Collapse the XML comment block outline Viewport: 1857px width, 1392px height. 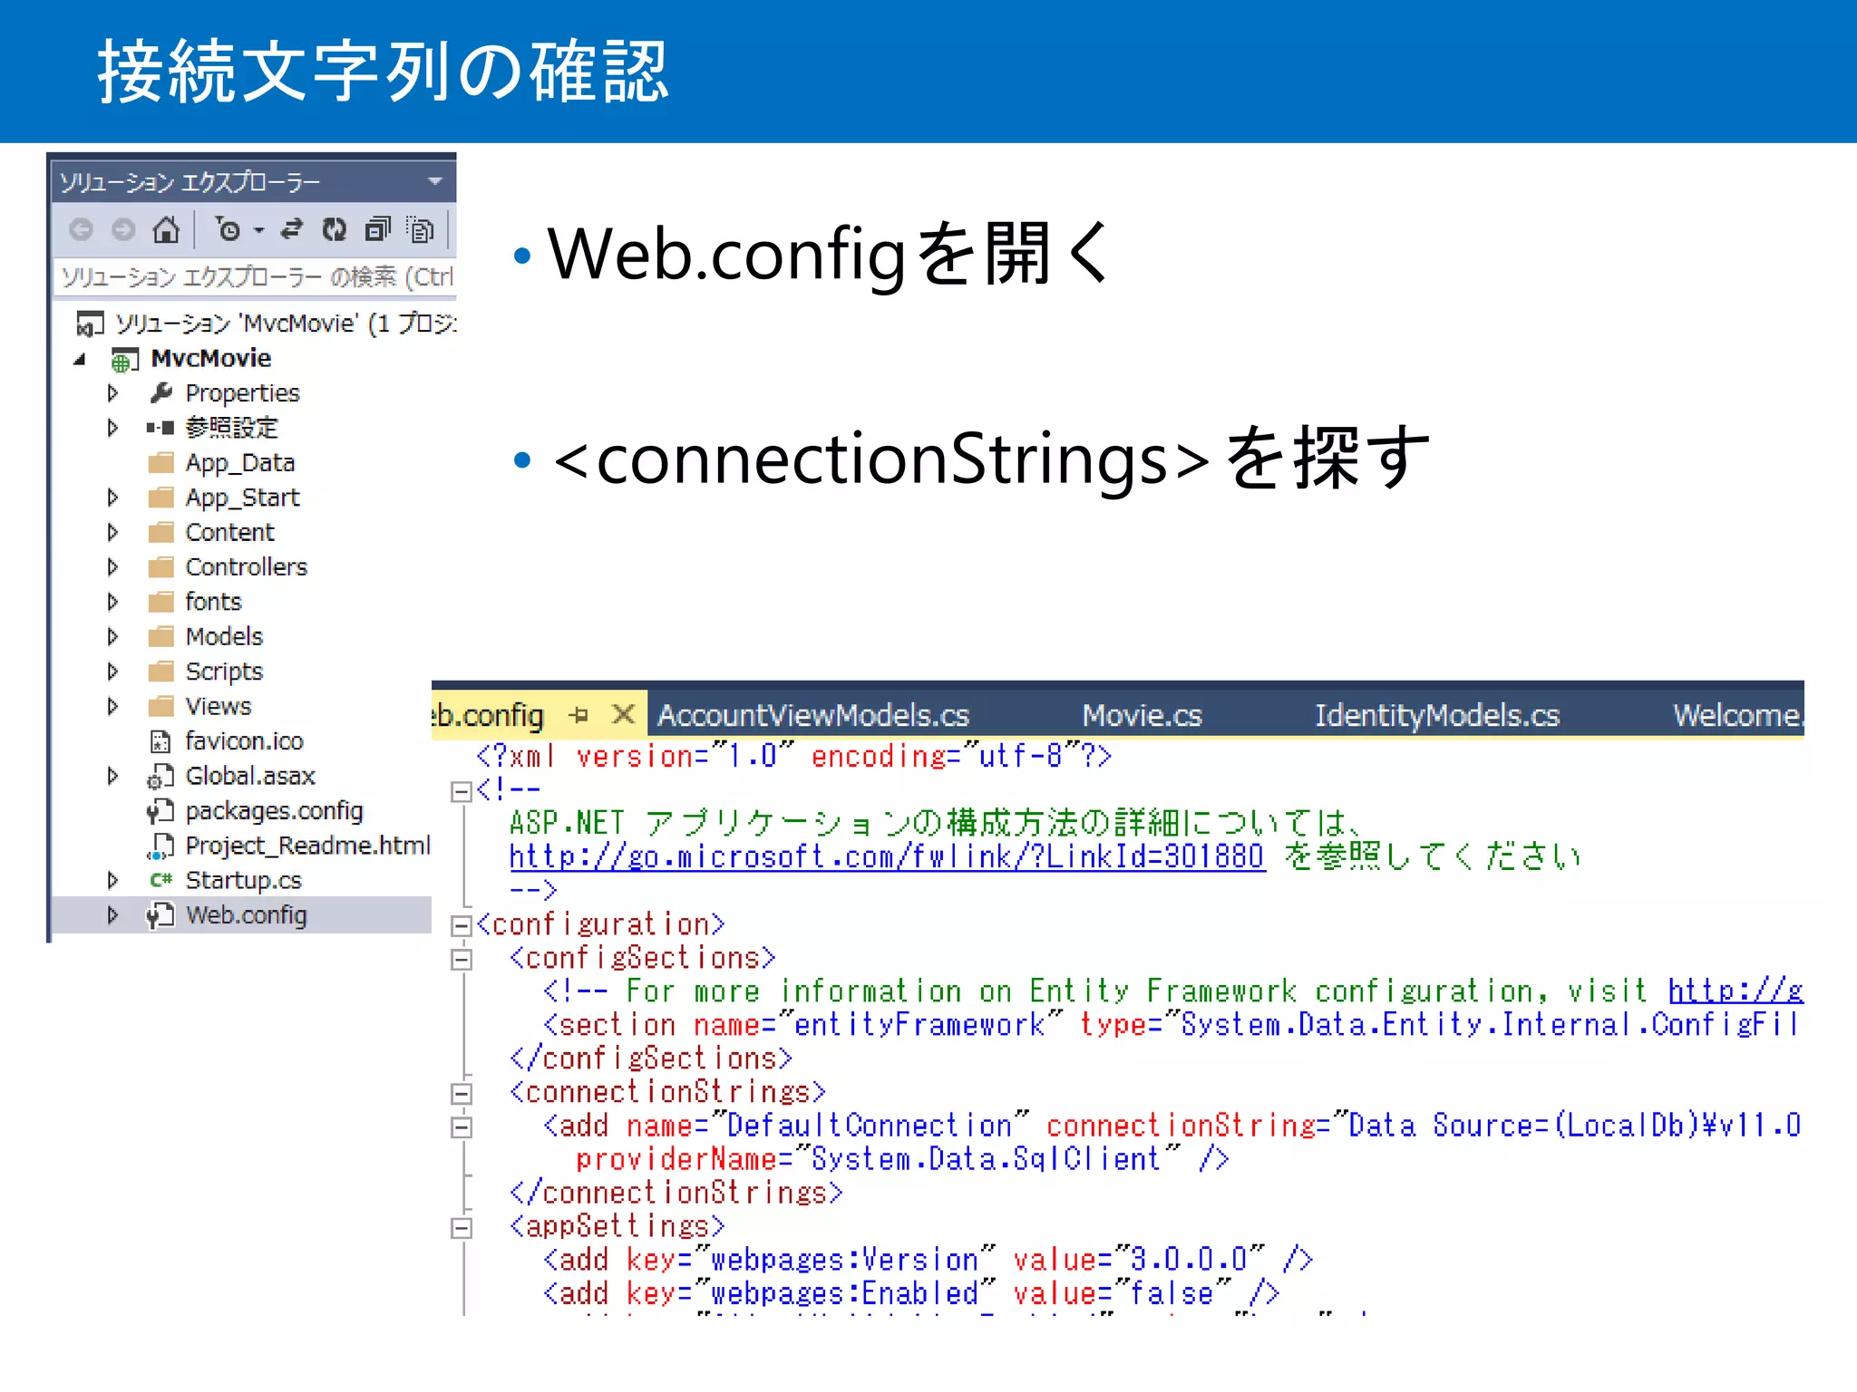click(462, 792)
